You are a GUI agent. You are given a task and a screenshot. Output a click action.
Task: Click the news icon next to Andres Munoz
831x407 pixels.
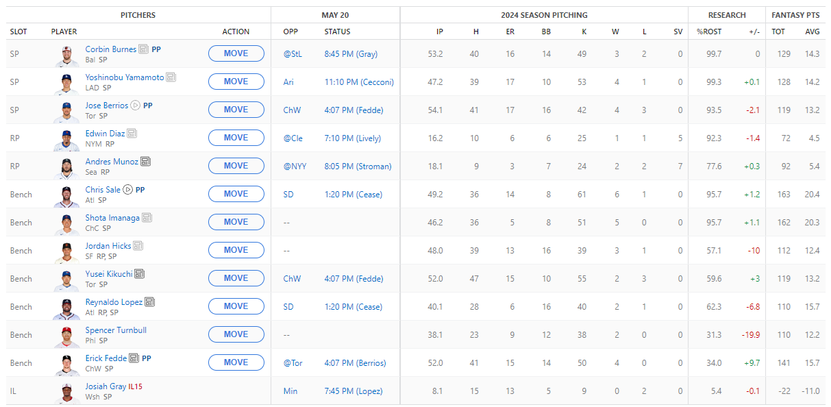pyautogui.click(x=145, y=162)
